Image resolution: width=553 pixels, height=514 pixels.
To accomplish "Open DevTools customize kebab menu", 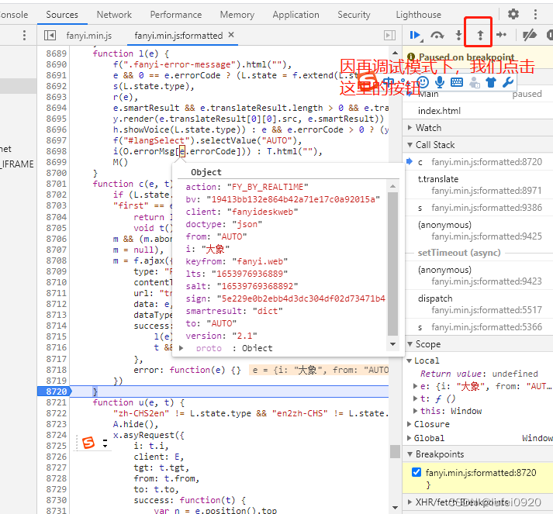I will (x=535, y=14).
